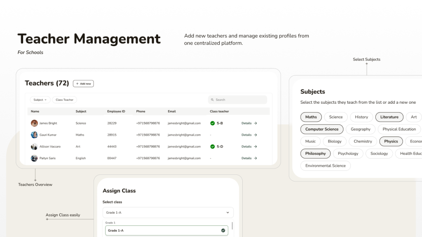This screenshot has width=422, height=237.
Task: Select the Art subject chip
Action: coord(414,117)
